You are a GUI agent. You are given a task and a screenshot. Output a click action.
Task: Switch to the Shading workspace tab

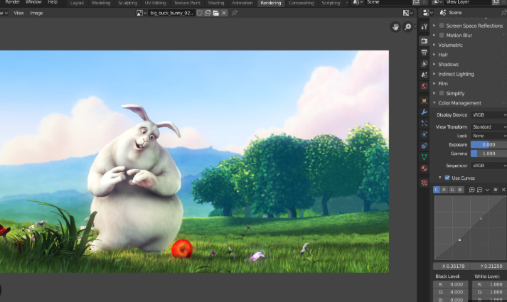(x=216, y=3)
